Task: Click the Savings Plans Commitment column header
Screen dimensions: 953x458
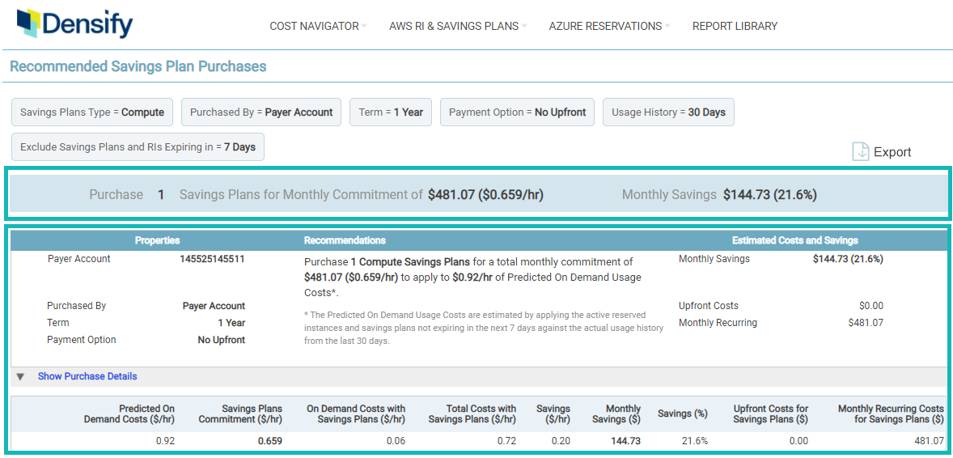Action: point(240,413)
